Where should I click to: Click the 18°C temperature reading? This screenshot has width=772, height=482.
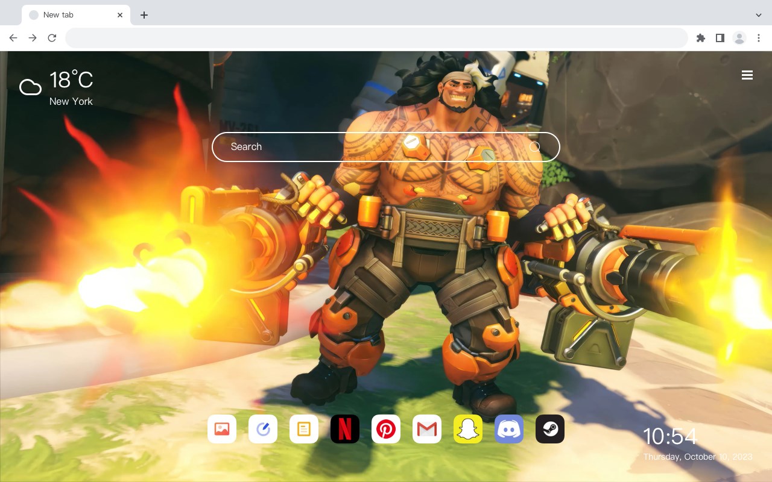71,80
